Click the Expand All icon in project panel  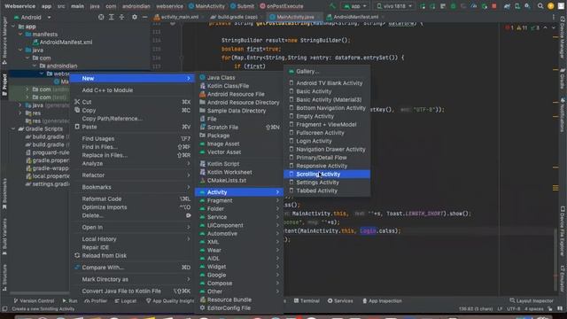click(112, 17)
